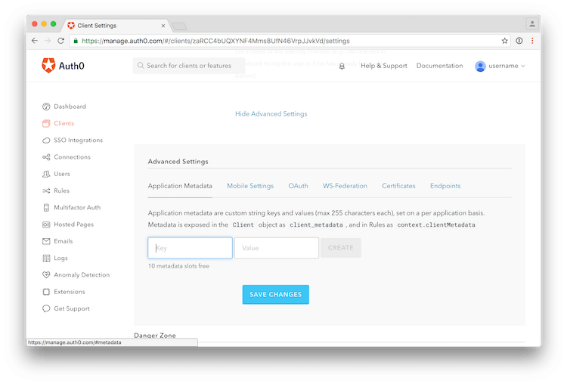
Task: Click the Extensions square icon
Action: click(x=46, y=292)
